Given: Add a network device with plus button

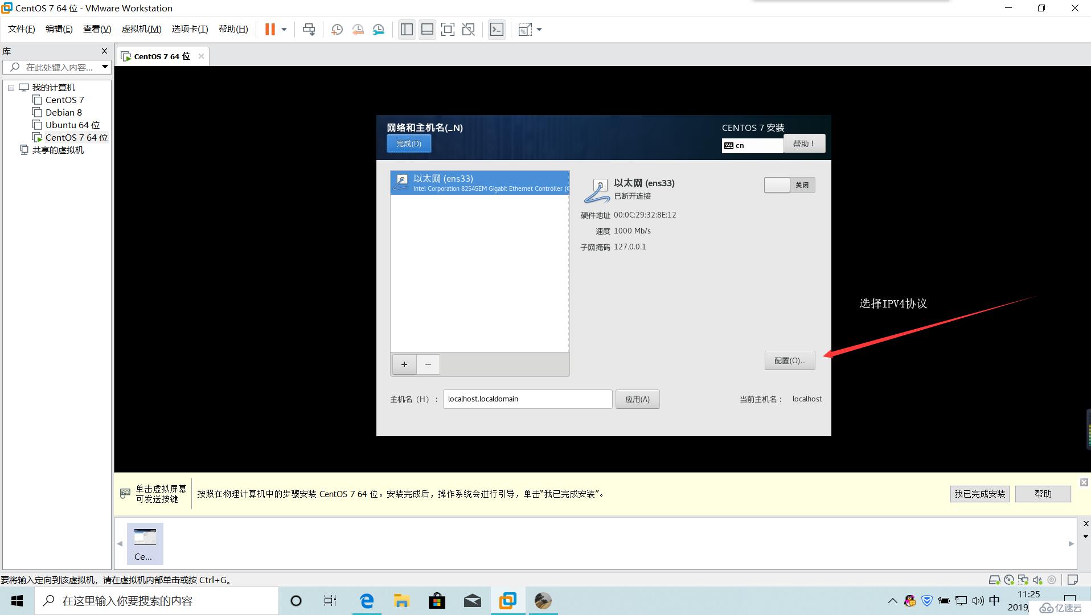Looking at the screenshot, I should pos(404,364).
